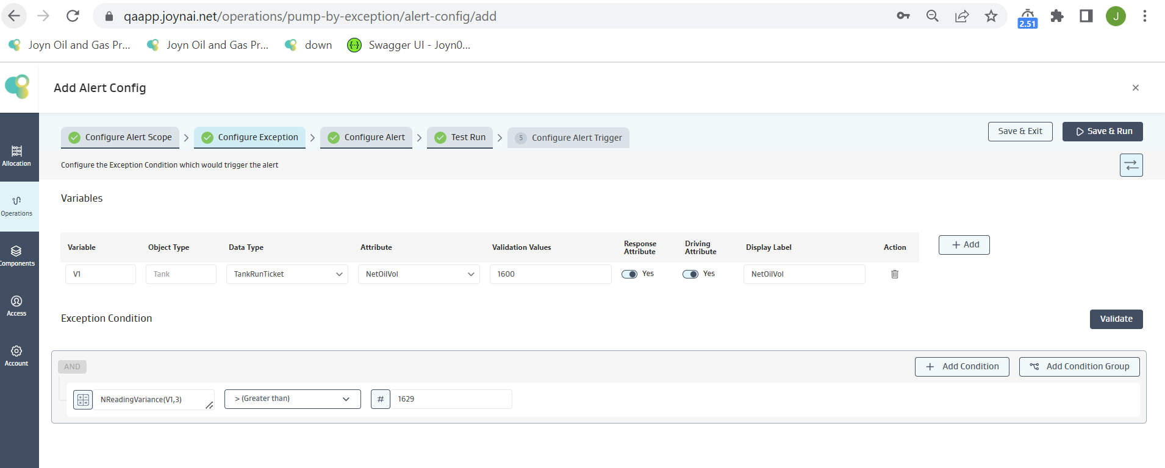The image size is (1165, 468).
Task: Open the expression calculator icon
Action: pos(83,400)
